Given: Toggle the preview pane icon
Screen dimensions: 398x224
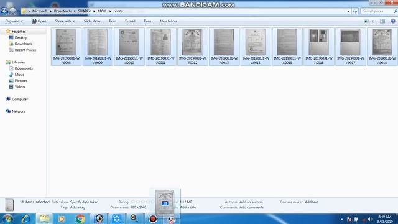Looking at the screenshot, I should [382, 21].
